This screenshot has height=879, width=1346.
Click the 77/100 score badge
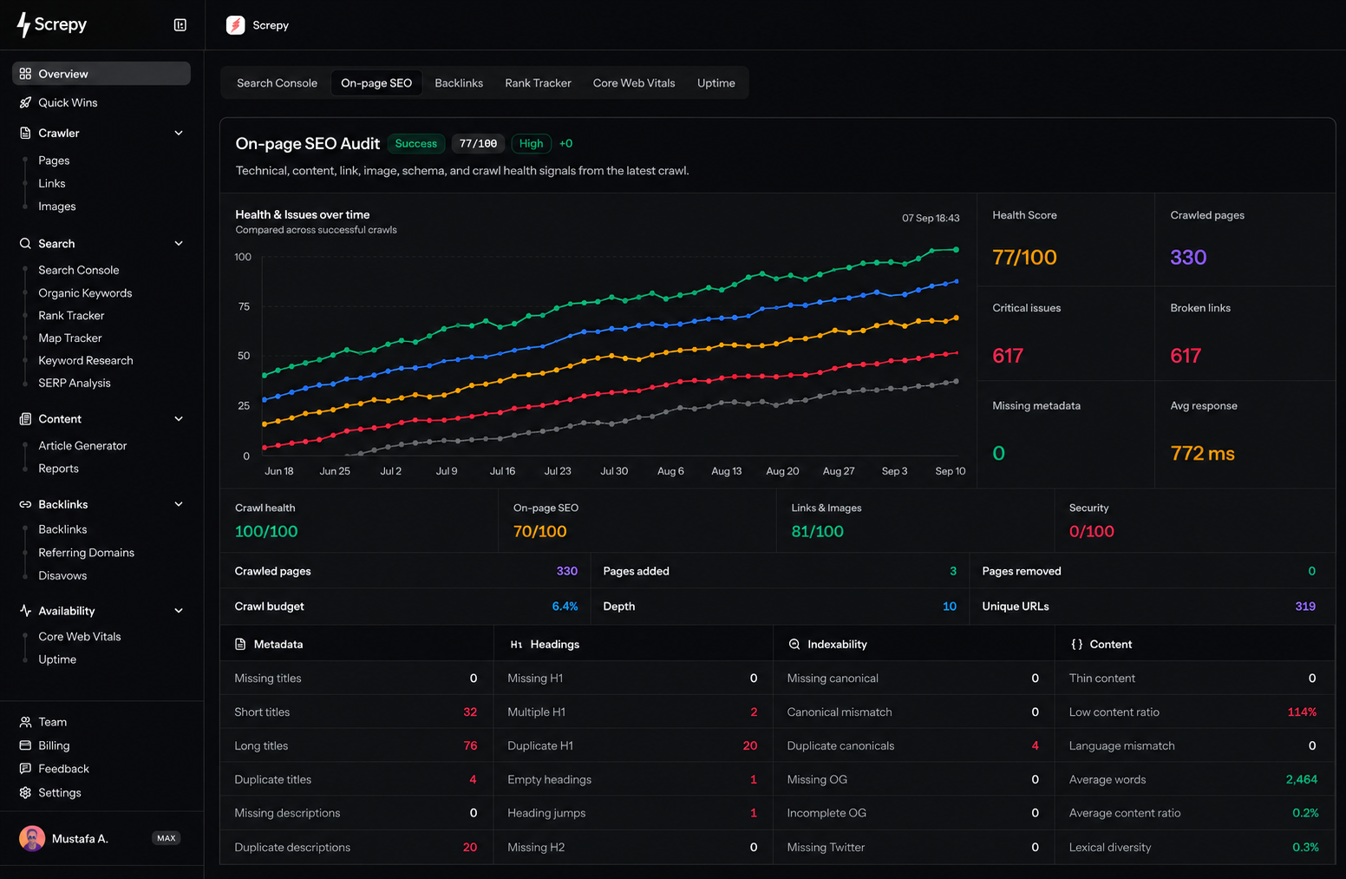point(478,143)
